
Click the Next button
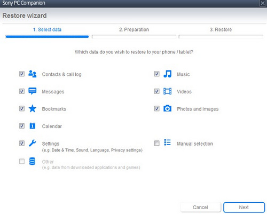[244, 207]
